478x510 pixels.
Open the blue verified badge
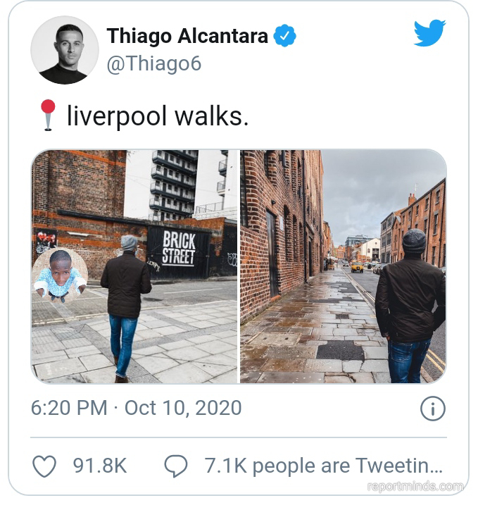coord(284,35)
